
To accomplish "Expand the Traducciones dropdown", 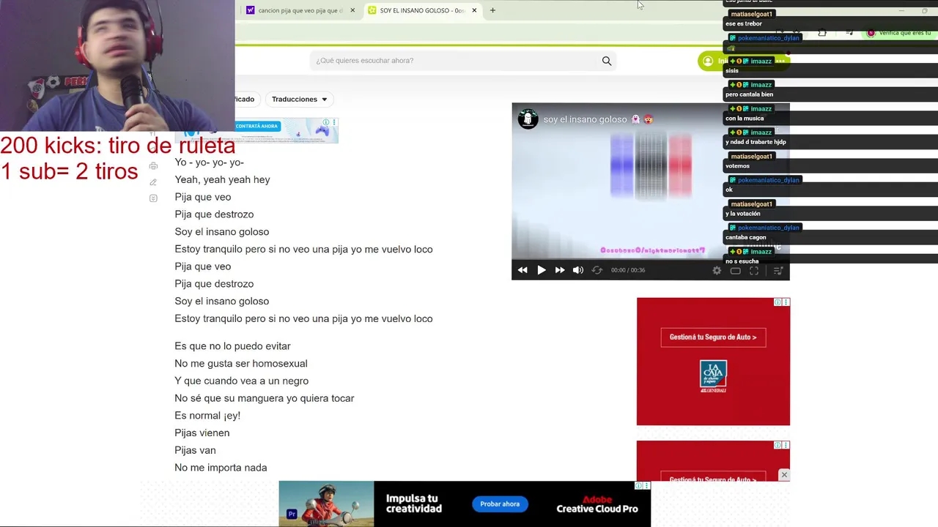I will click(299, 99).
